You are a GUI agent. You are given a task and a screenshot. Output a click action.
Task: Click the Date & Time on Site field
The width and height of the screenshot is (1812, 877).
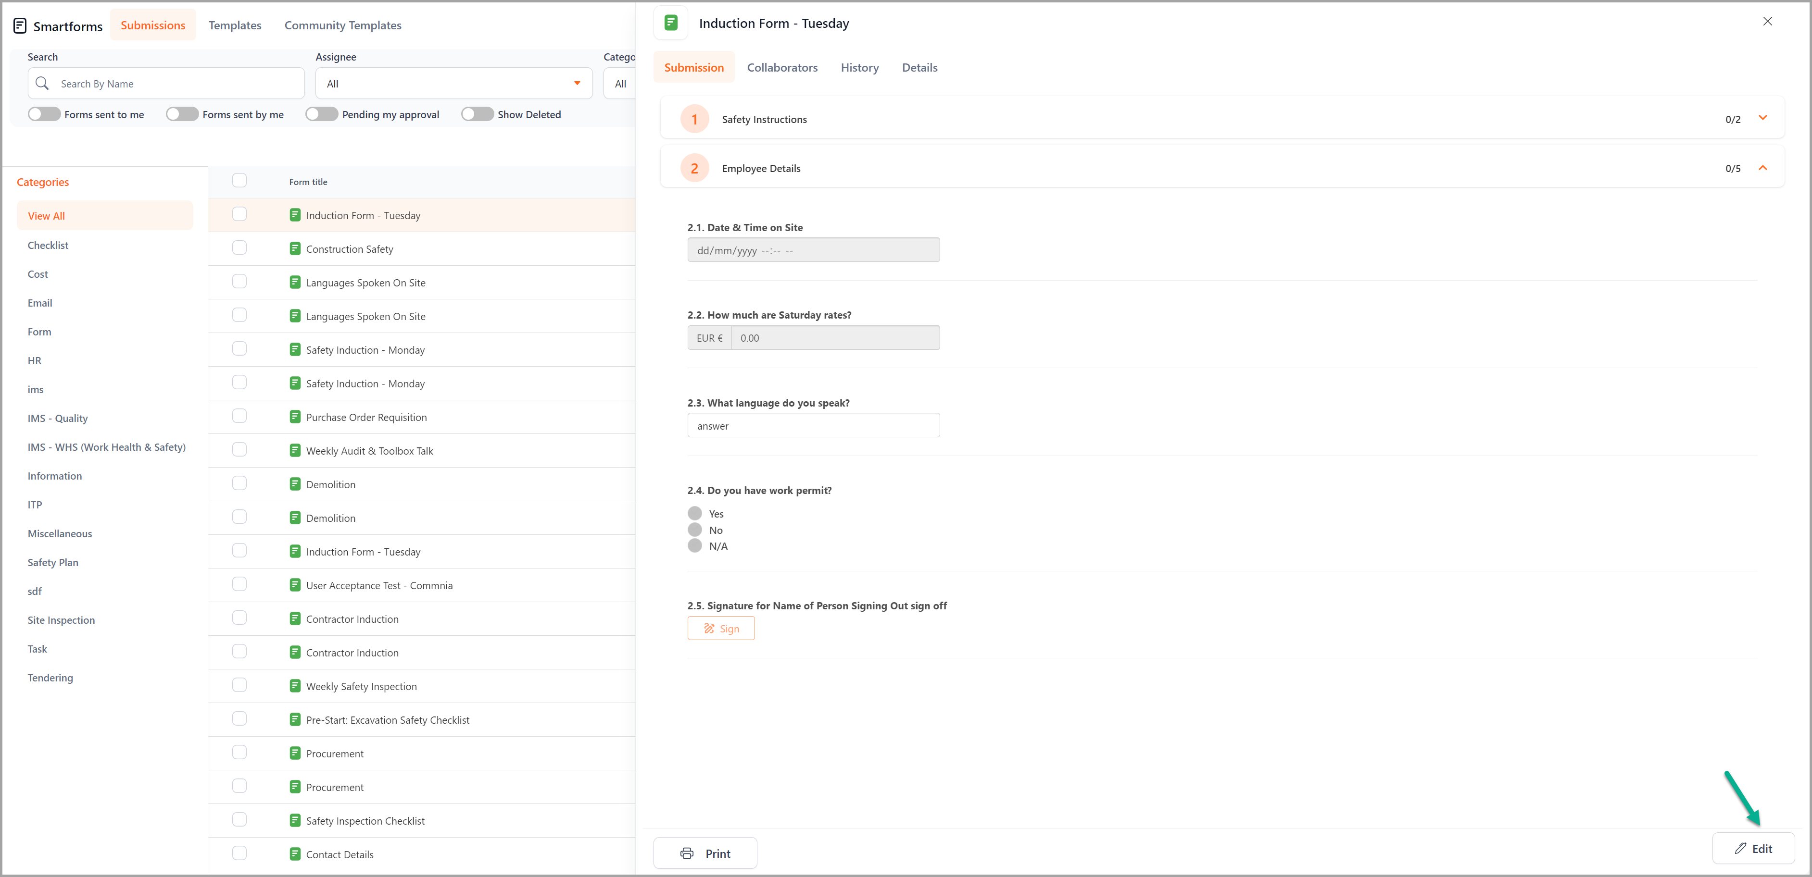point(813,250)
